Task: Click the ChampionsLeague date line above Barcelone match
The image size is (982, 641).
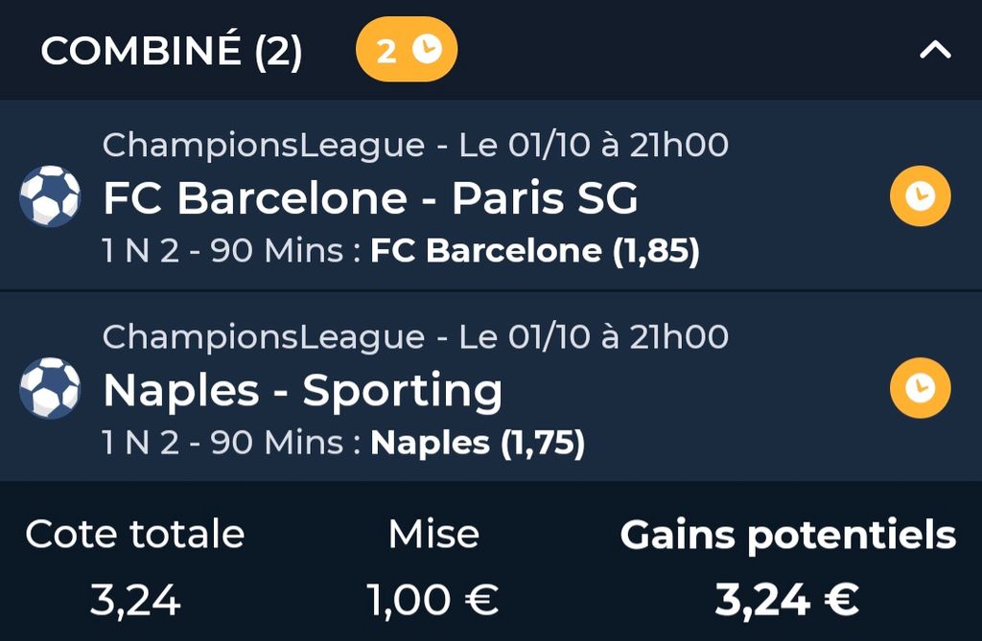Action: pos(415,146)
